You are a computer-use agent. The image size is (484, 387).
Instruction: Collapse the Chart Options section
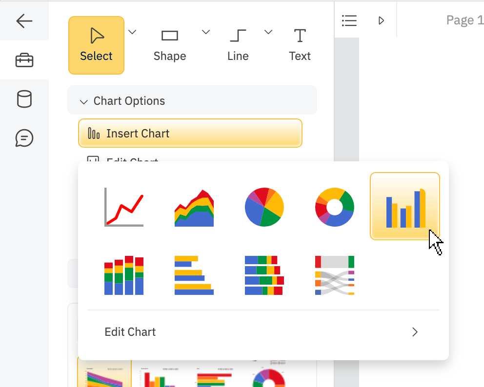(83, 101)
